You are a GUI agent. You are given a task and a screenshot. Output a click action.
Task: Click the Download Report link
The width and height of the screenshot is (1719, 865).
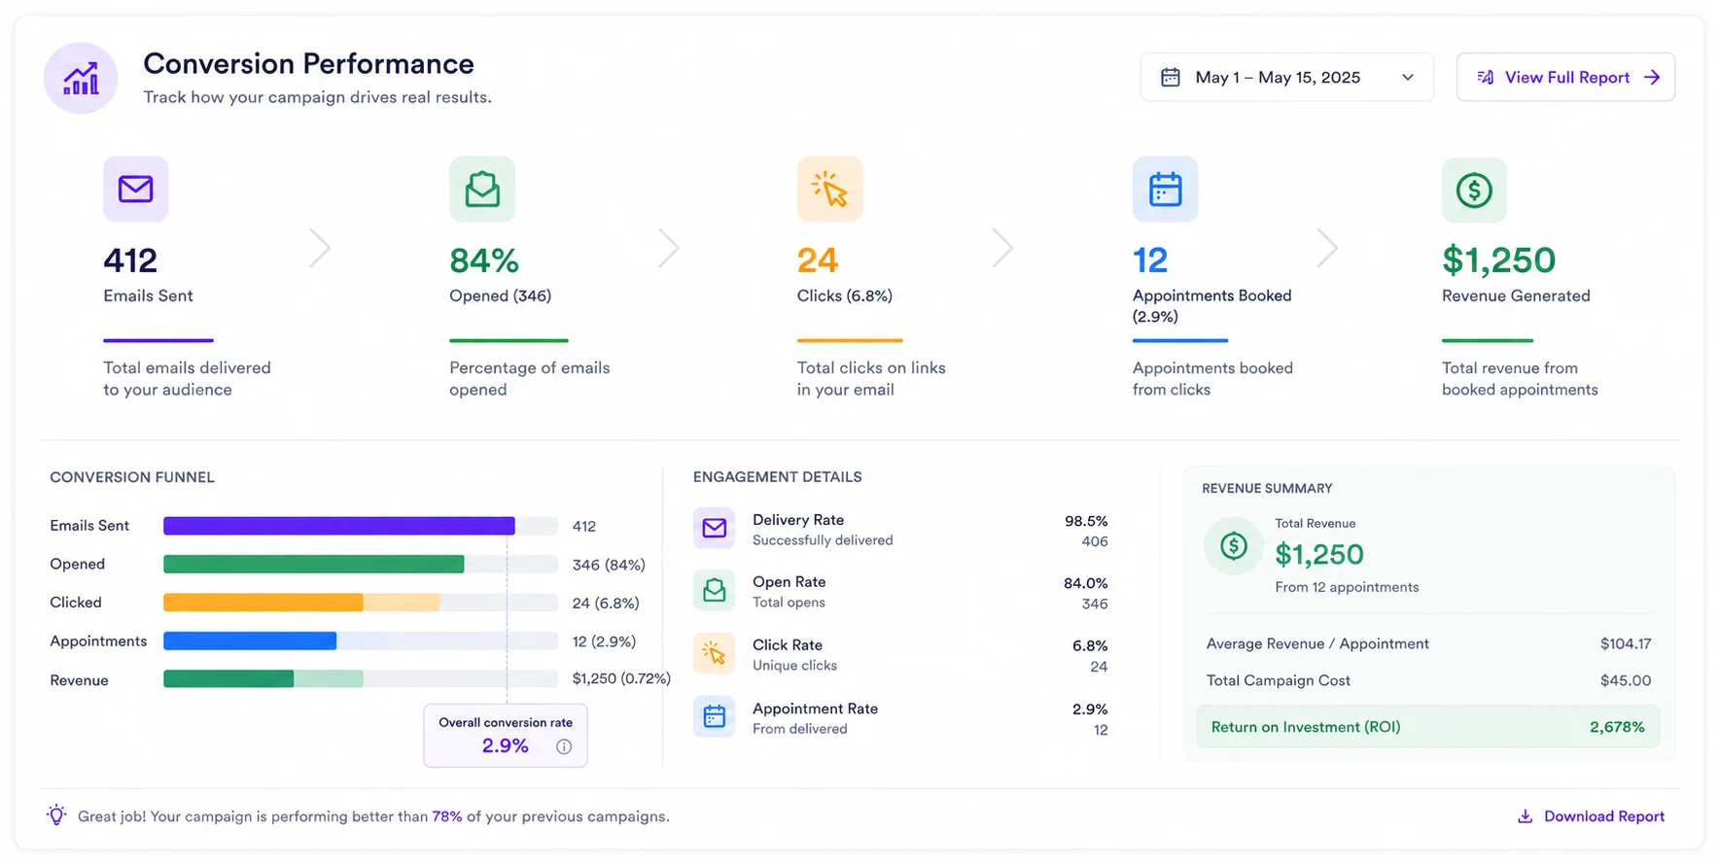(x=1604, y=816)
